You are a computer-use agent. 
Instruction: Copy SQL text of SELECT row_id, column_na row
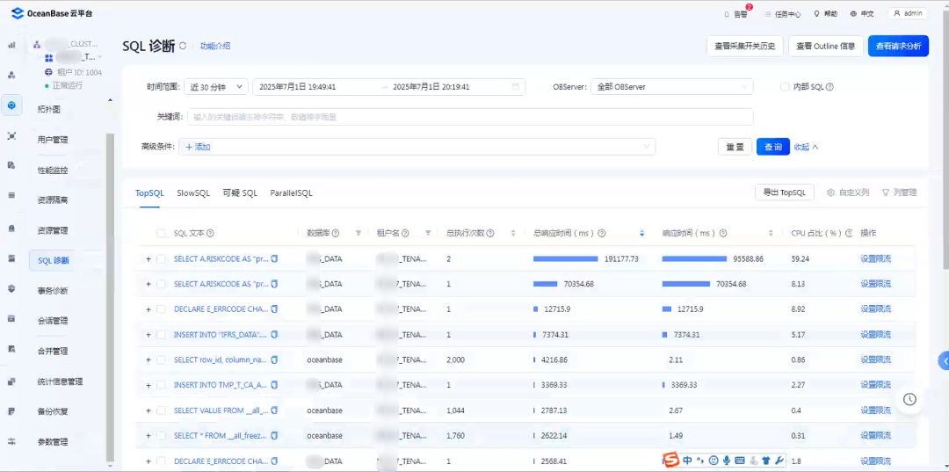[274, 359]
